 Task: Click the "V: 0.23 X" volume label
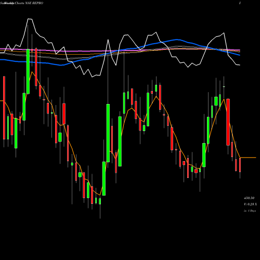tap(250, 204)
